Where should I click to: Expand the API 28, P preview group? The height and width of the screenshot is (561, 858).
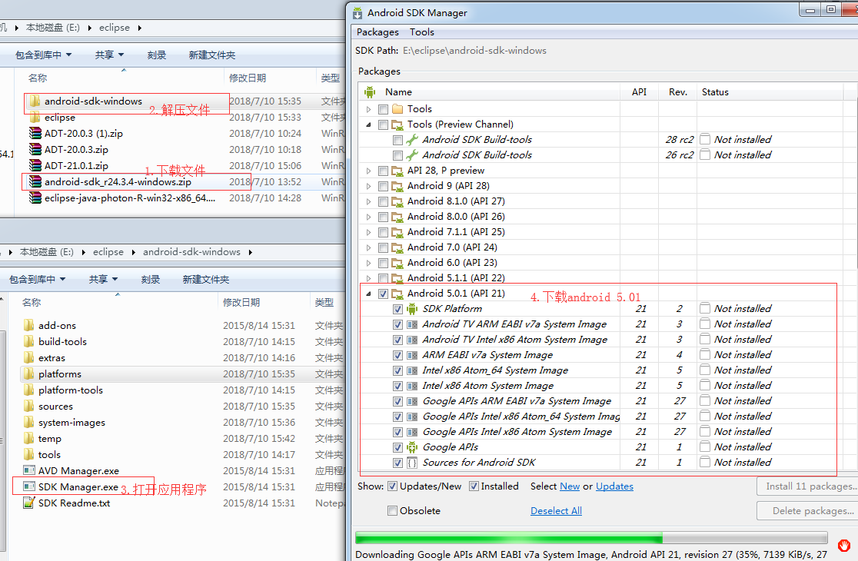click(x=369, y=171)
